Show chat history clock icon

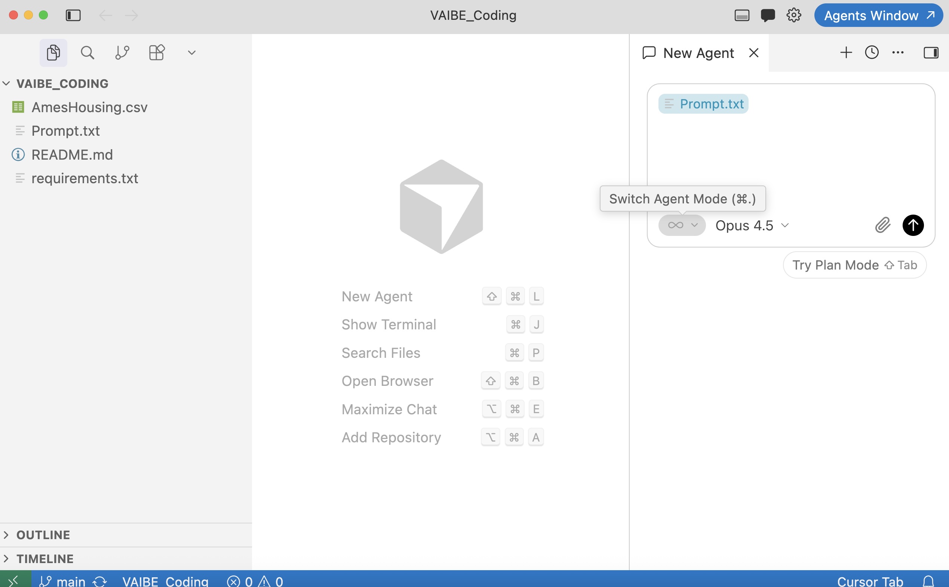click(872, 52)
